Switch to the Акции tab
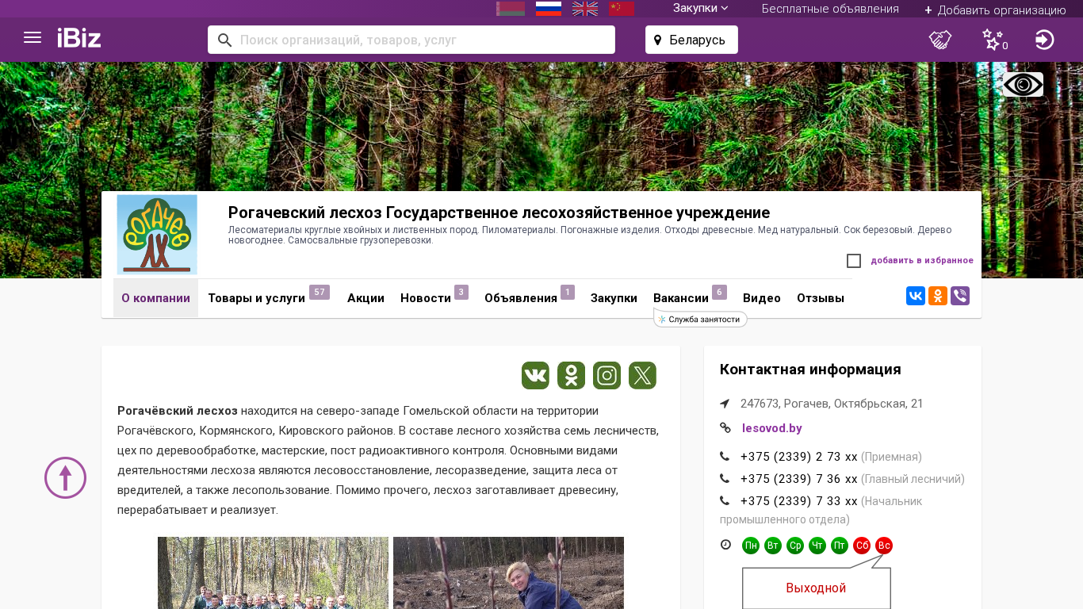1083x609 pixels. (x=365, y=298)
